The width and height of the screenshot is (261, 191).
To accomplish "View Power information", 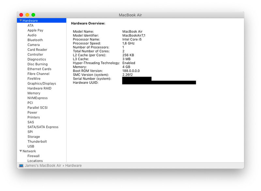I will (x=32, y=112).
